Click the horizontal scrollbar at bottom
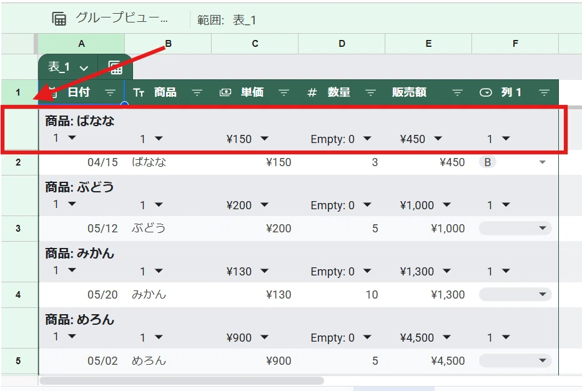 click(x=182, y=380)
